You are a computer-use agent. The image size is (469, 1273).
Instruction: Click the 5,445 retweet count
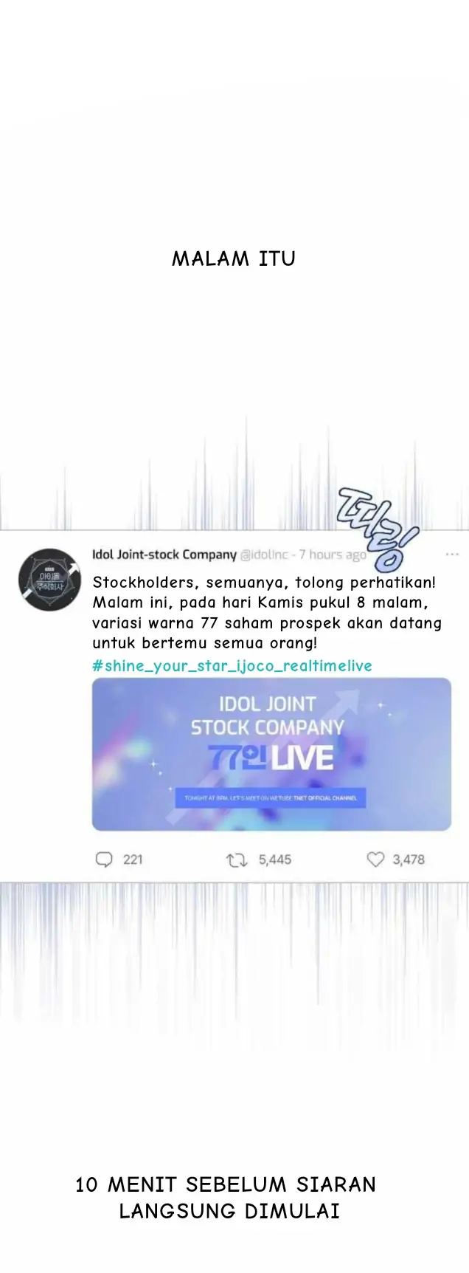(x=275, y=859)
